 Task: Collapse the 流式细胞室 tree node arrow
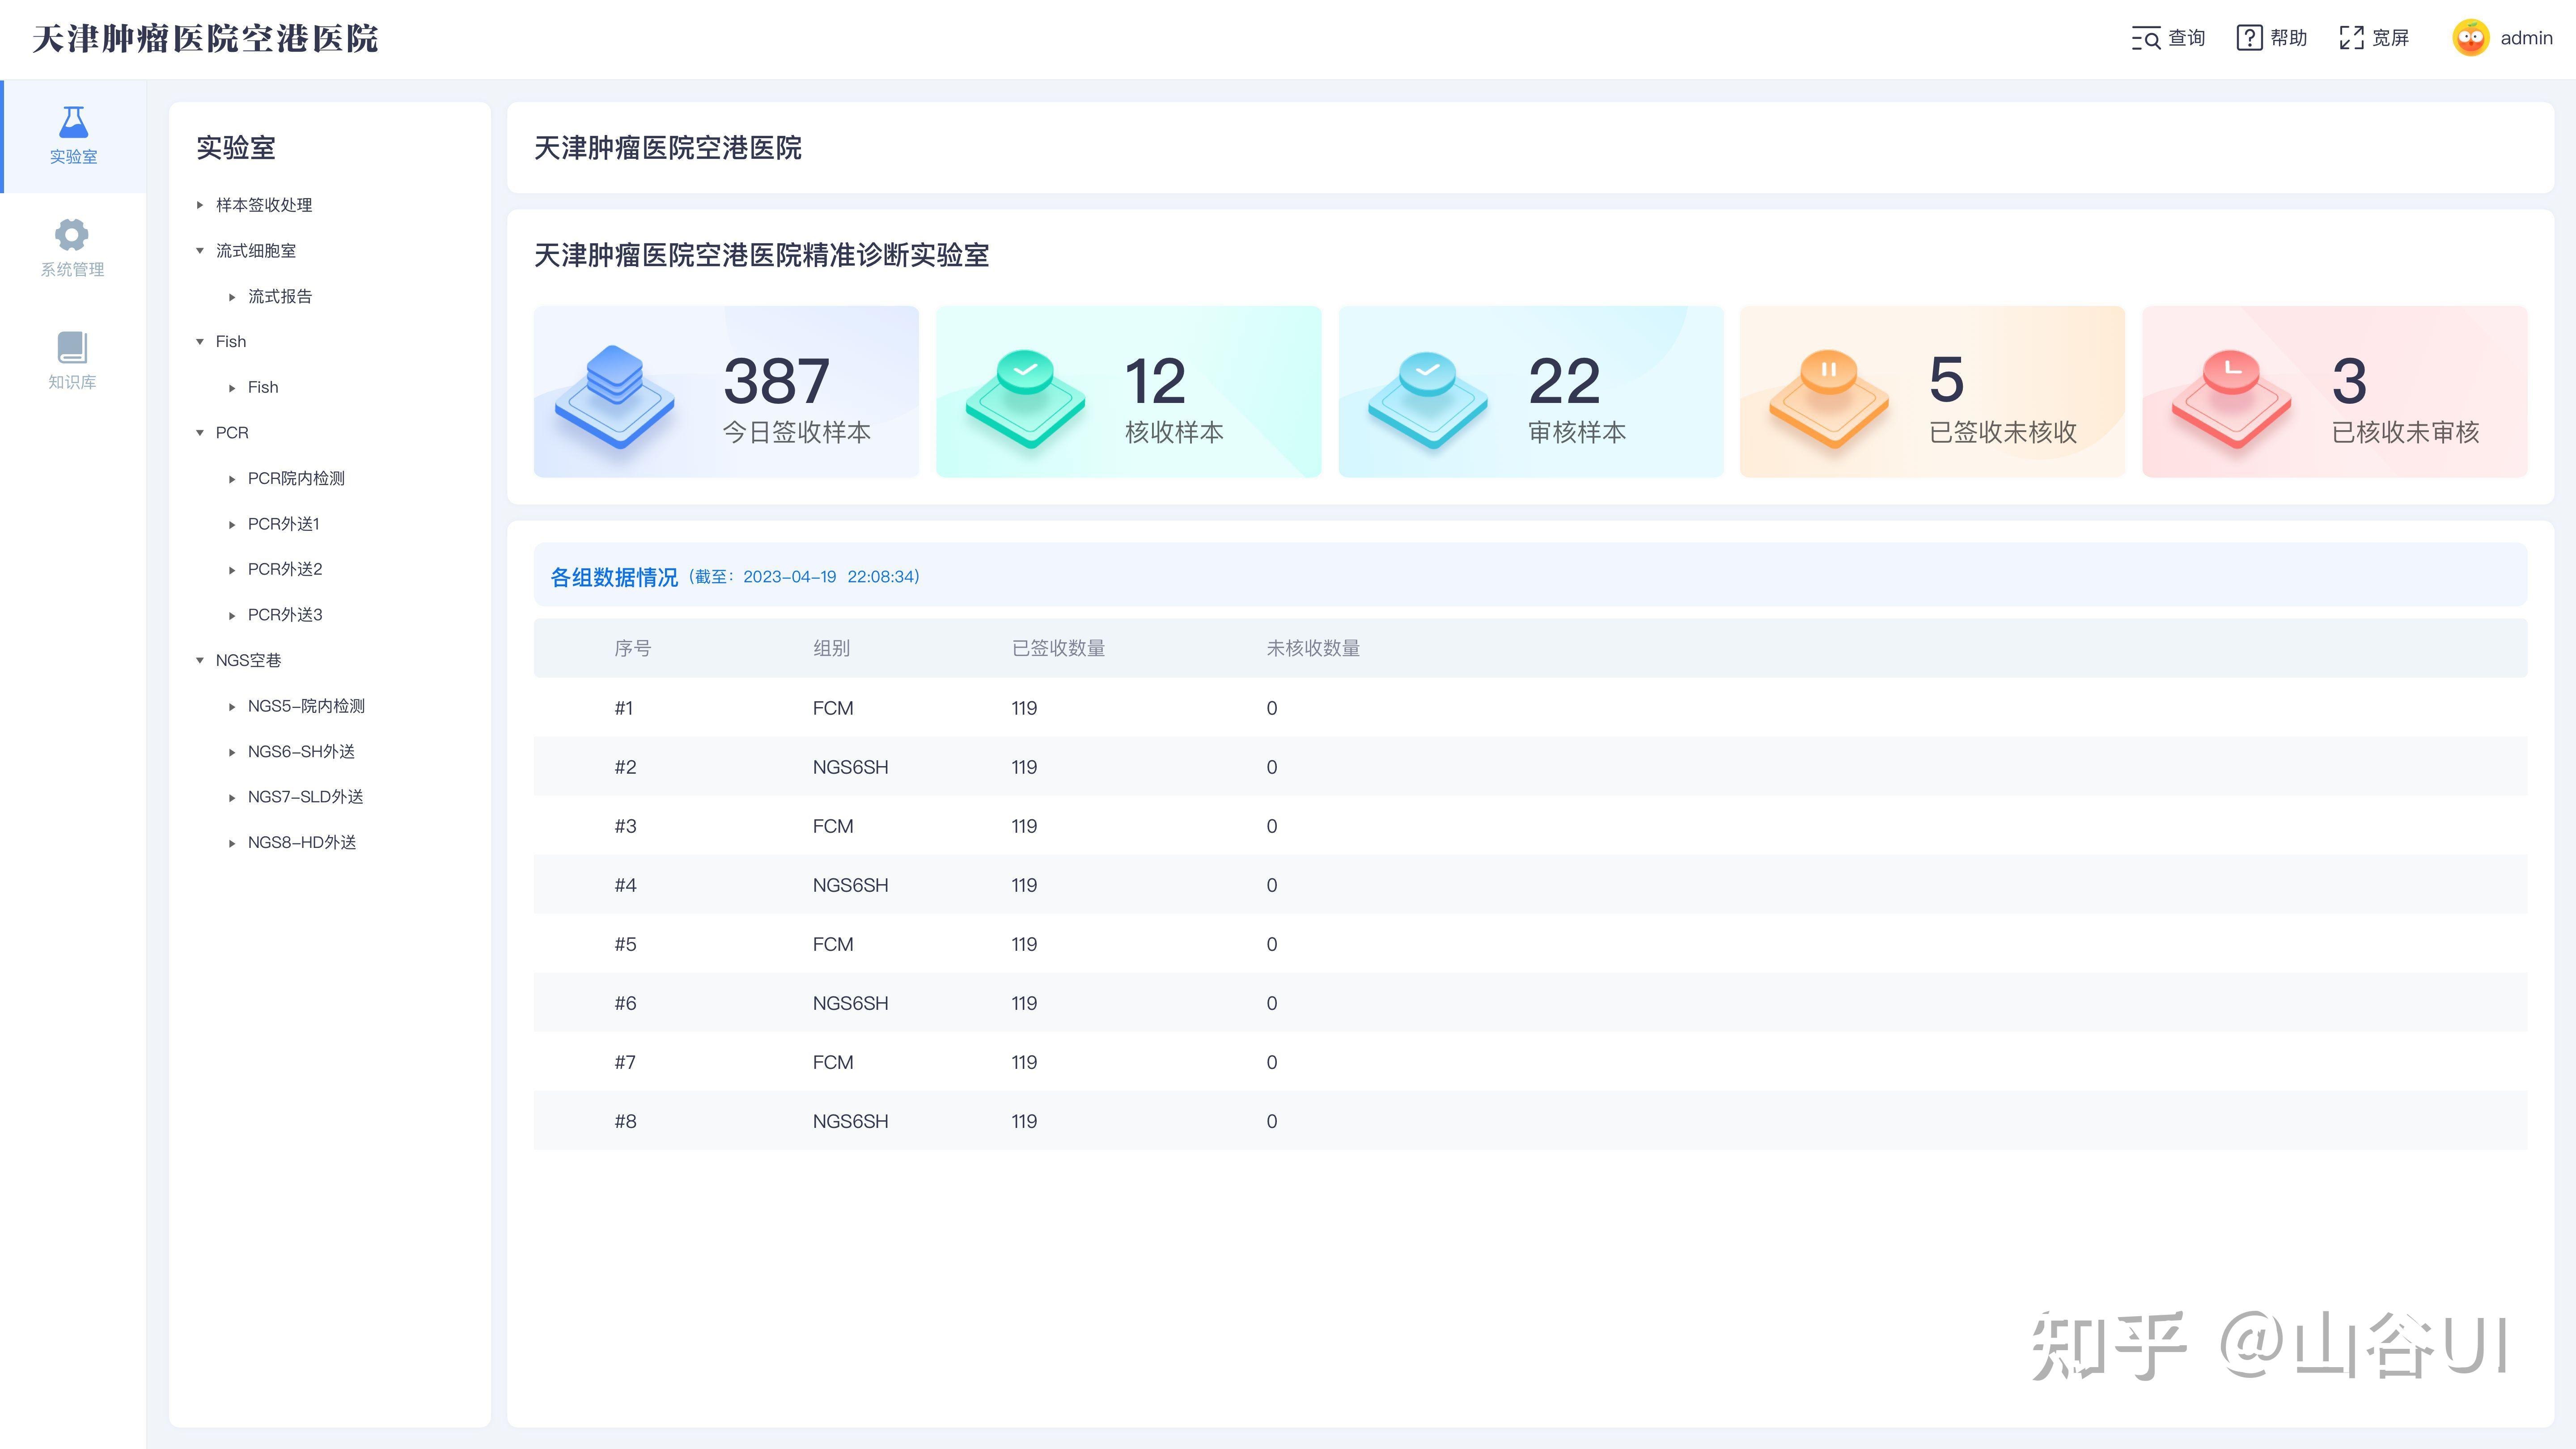click(200, 251)
